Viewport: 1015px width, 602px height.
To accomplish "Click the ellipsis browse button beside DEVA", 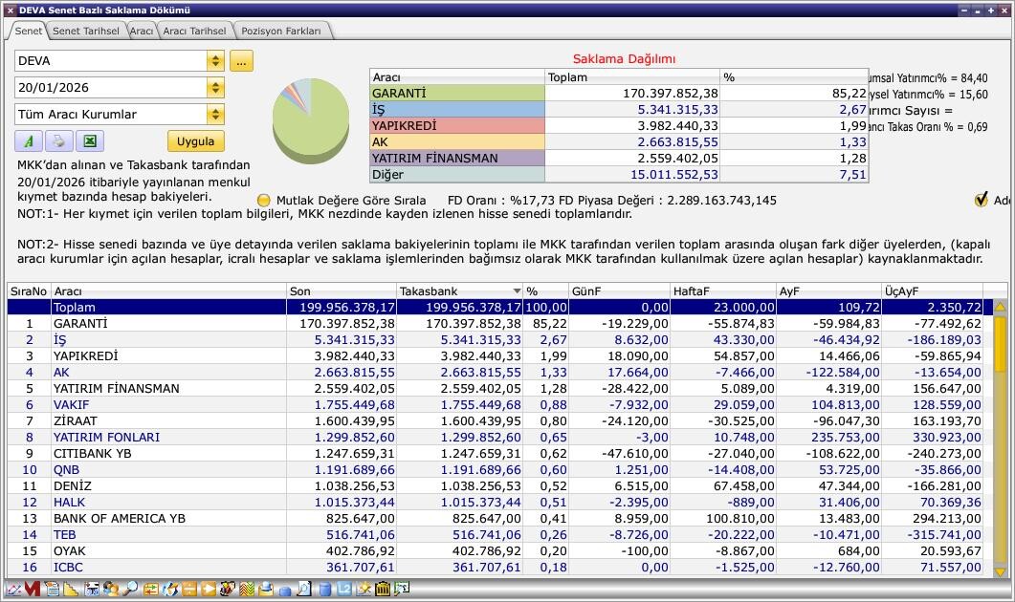I will pos(241,61).
